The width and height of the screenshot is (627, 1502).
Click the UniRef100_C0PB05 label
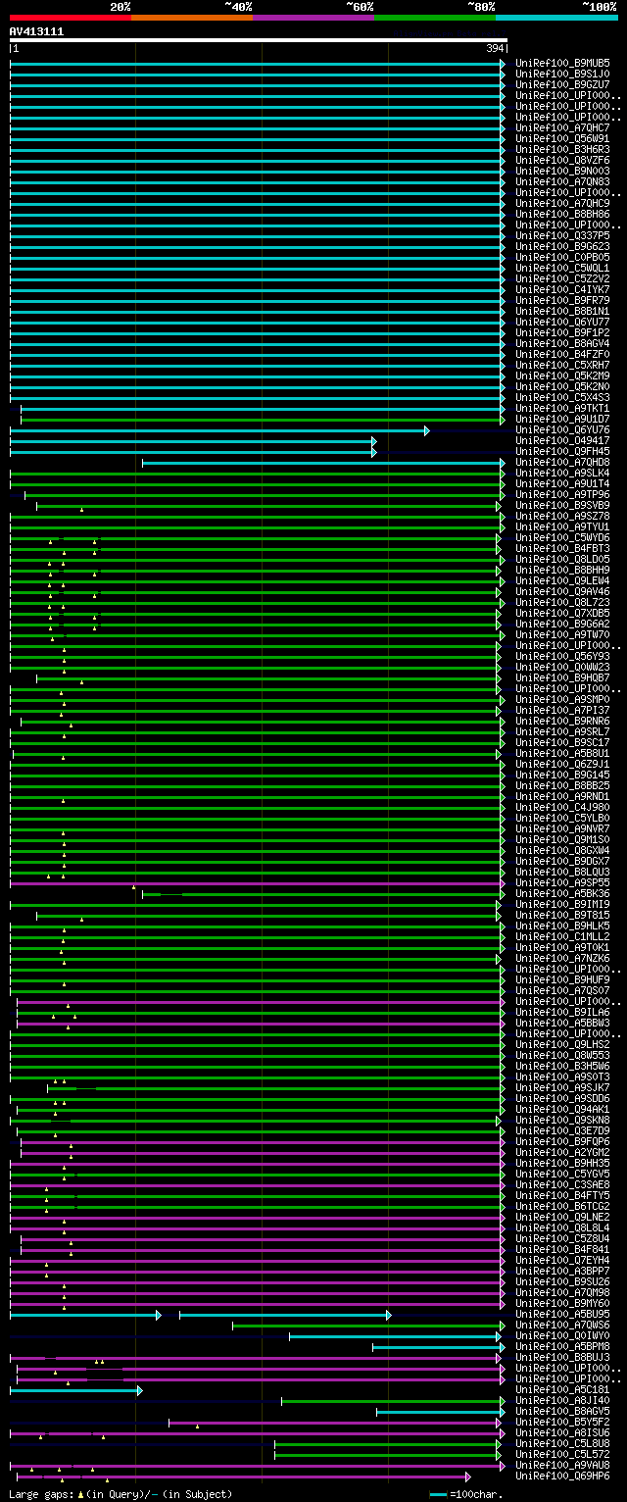pos(562,257)
